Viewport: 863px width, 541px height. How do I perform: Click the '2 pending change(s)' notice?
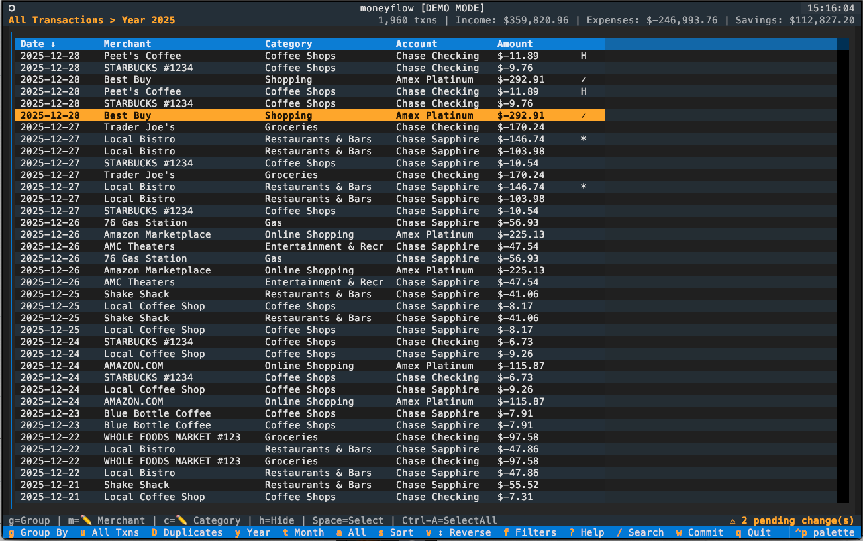(x=798, y=520)
